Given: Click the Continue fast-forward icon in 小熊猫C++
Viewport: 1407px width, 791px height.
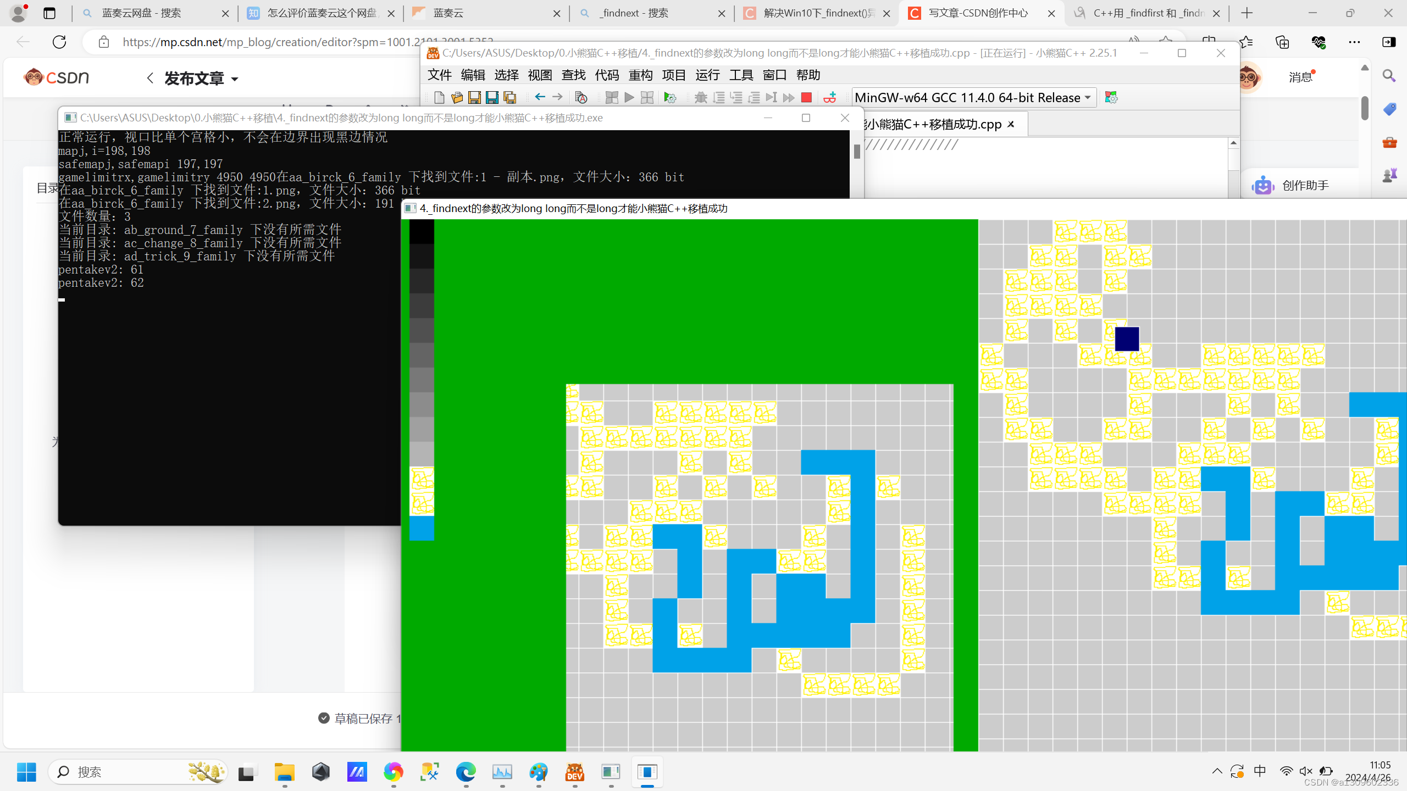Looking at the screenshot, I should click(789, 98).
